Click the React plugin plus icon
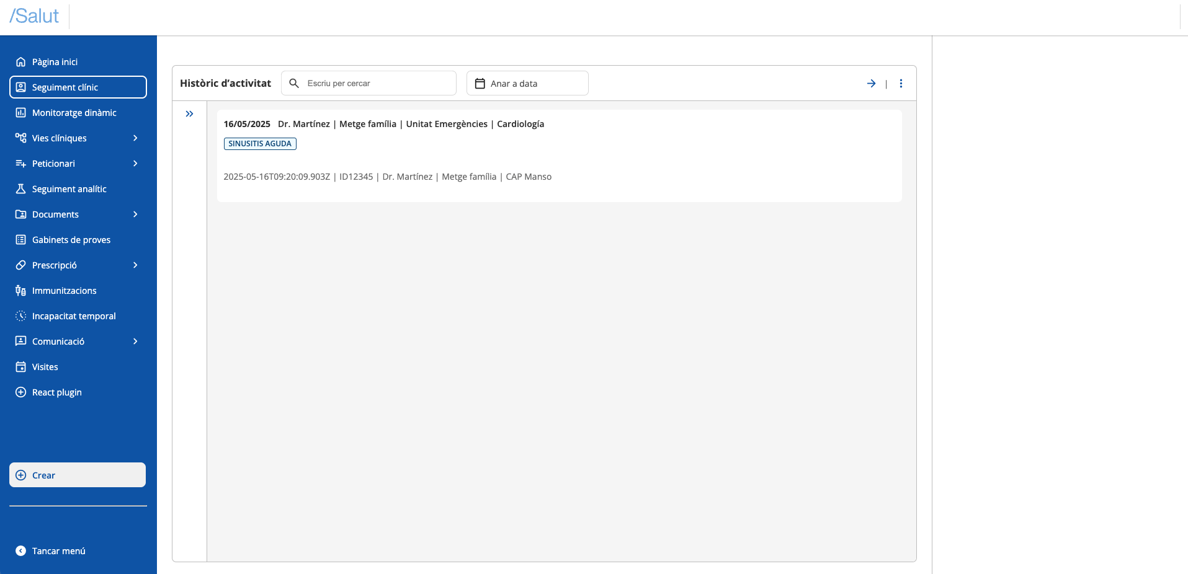Image resolution: width=1188 pixels, height=574 pixels. click(x=20, y=392)
